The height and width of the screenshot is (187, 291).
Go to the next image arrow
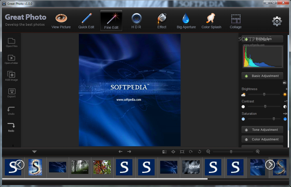tap(129, 152)
